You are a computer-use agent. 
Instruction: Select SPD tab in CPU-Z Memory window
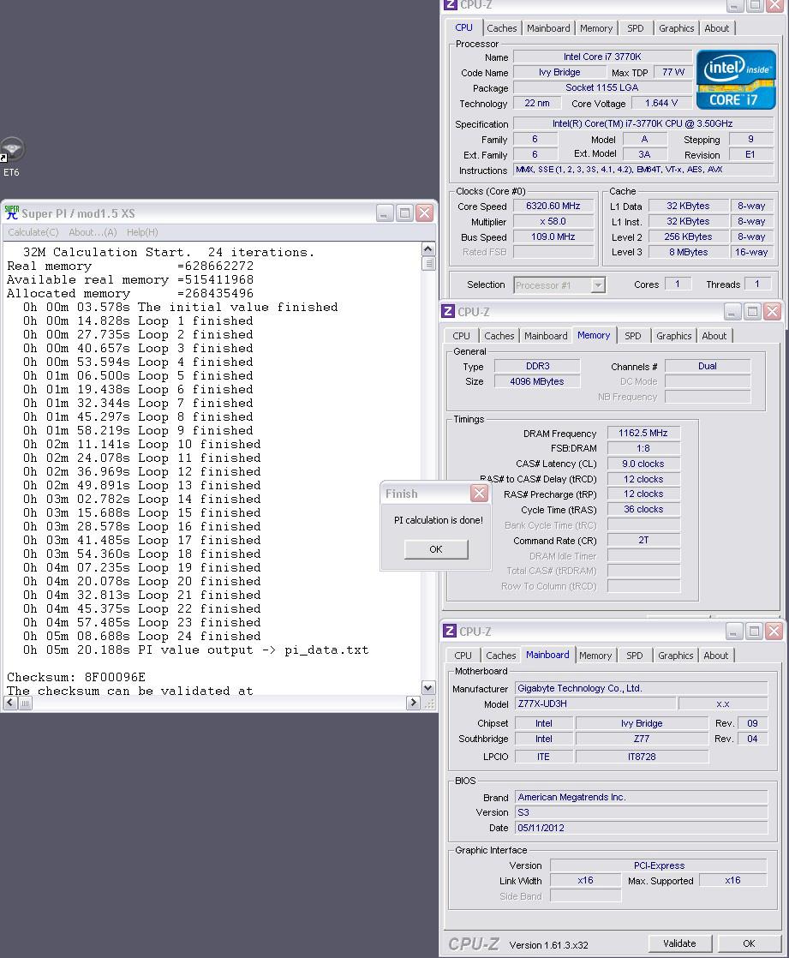pos(633,336)
